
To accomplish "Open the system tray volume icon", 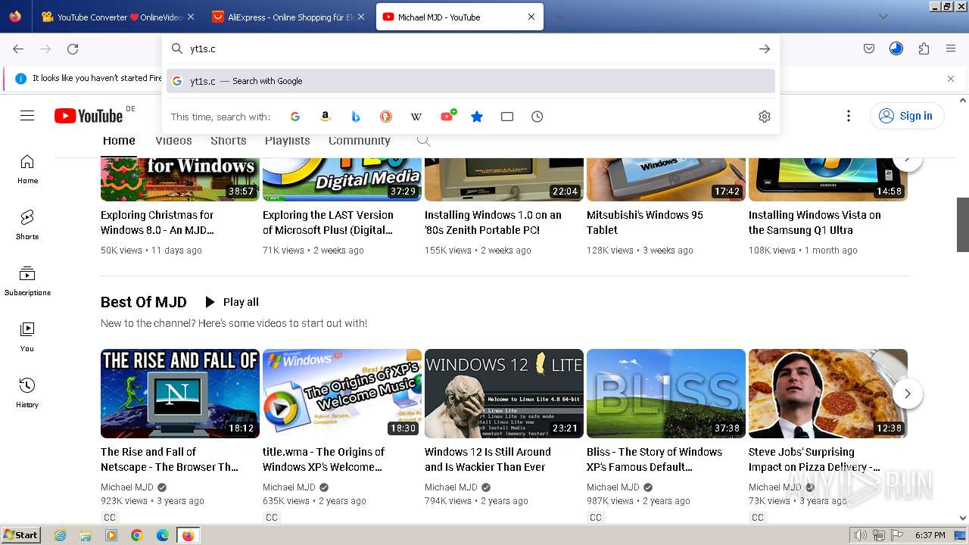I will tap(860, 535).
